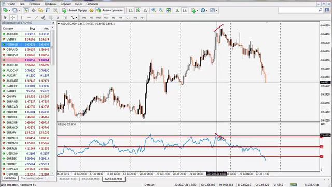The height and width of the screenshot is (187, 332).
Task: Switch chart to line chart icon
Action: pyautogui.click(x=145, y=10)
